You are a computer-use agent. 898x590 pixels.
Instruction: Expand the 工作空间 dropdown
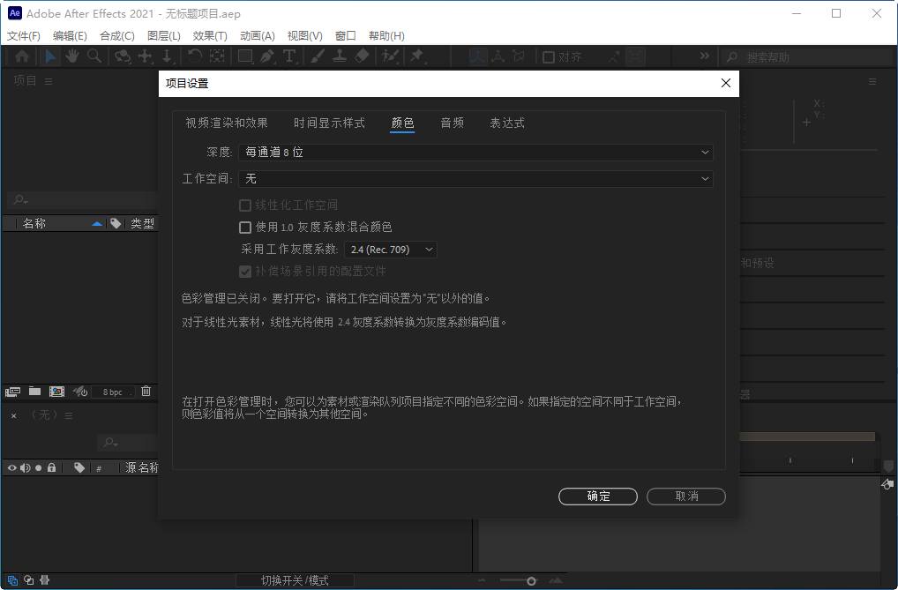[x=476, y=178]
